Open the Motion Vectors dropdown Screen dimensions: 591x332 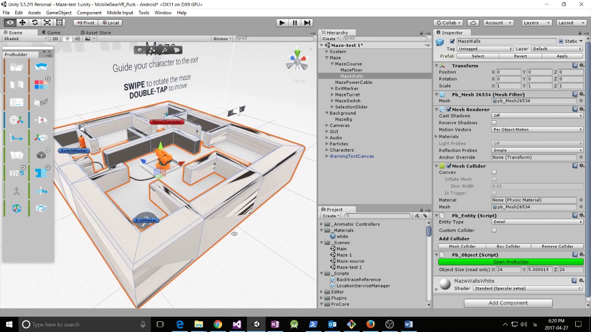pyautogui.click(x=537, y=130)
